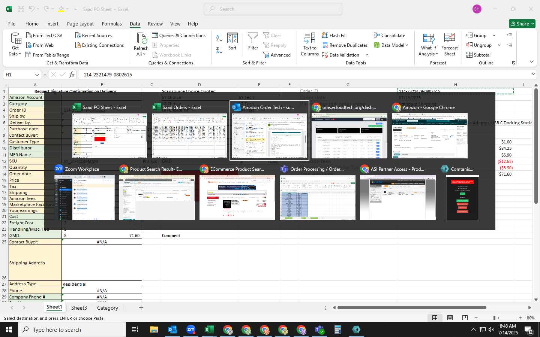Image resolution: width=540 pixels, height=337 pixels.
Task: Open Advanced filter options
Action: [277, 55]
